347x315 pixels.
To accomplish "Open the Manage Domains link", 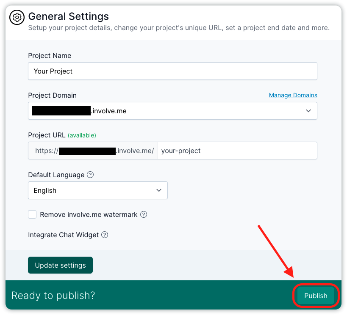I will pos(293,95).
